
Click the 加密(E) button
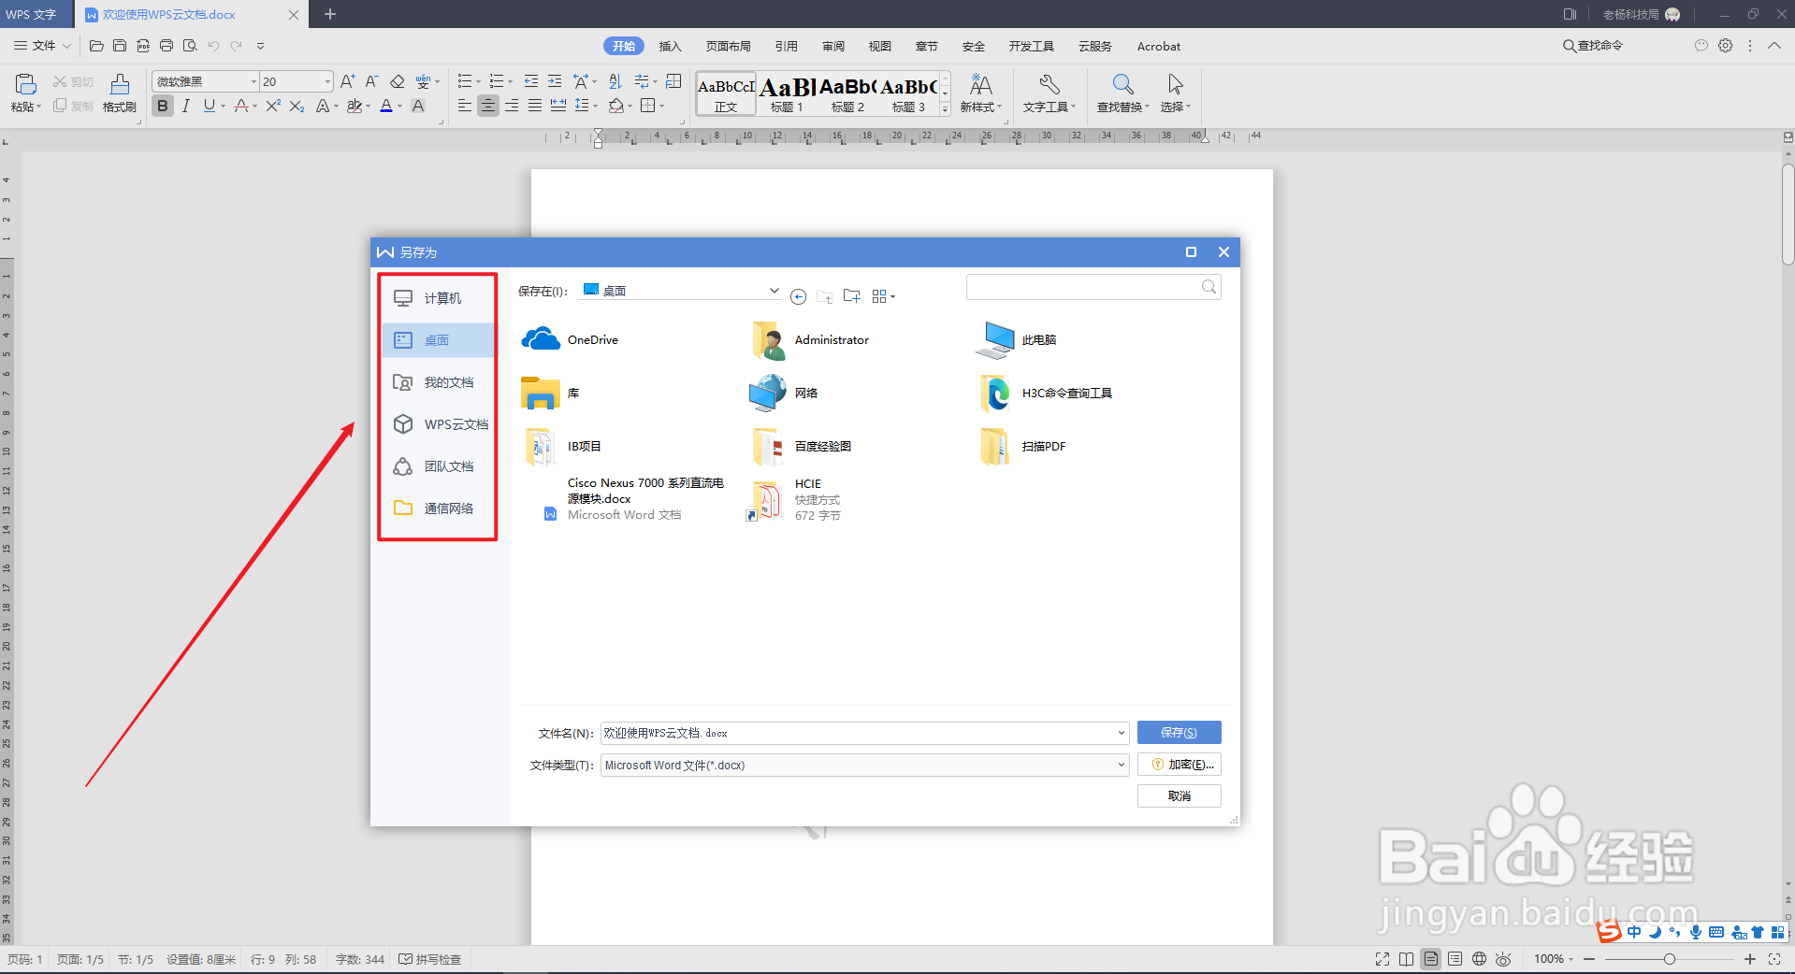[x=1178, y=764]
